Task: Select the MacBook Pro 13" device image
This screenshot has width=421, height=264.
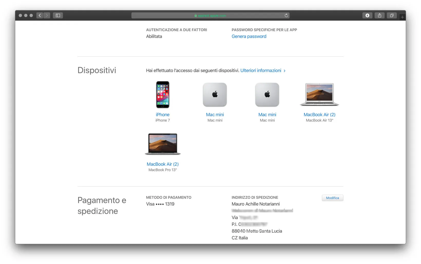Action: [162, 144]
